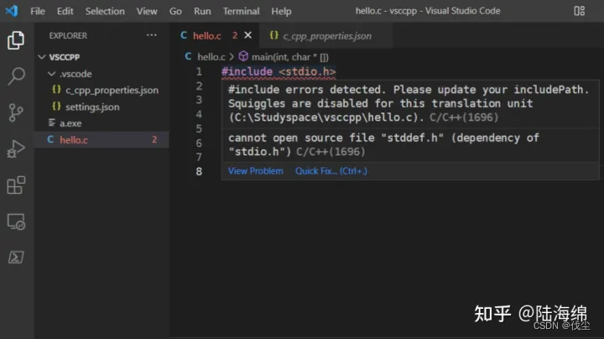Click the VS Code logo icon
Viewport: 604px width, 339px height.
click(11, 11)
